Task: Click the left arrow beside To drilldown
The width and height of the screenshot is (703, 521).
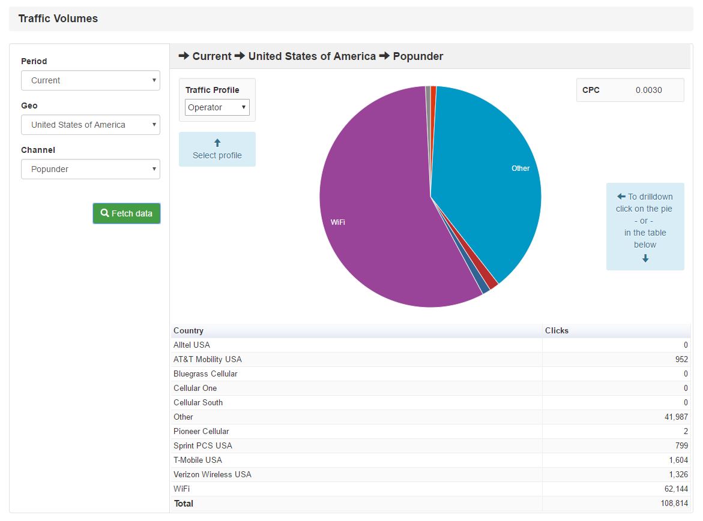Action: pos(621,197)
